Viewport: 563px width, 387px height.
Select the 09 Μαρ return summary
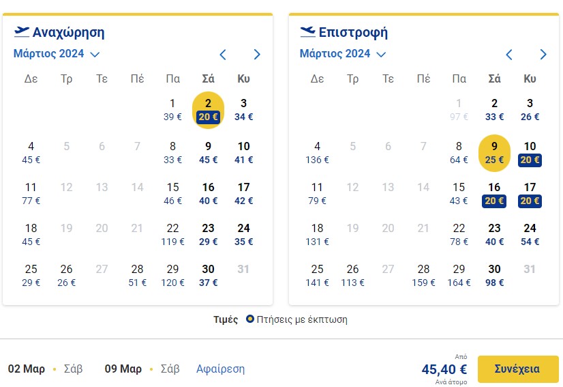click(142, 369)
